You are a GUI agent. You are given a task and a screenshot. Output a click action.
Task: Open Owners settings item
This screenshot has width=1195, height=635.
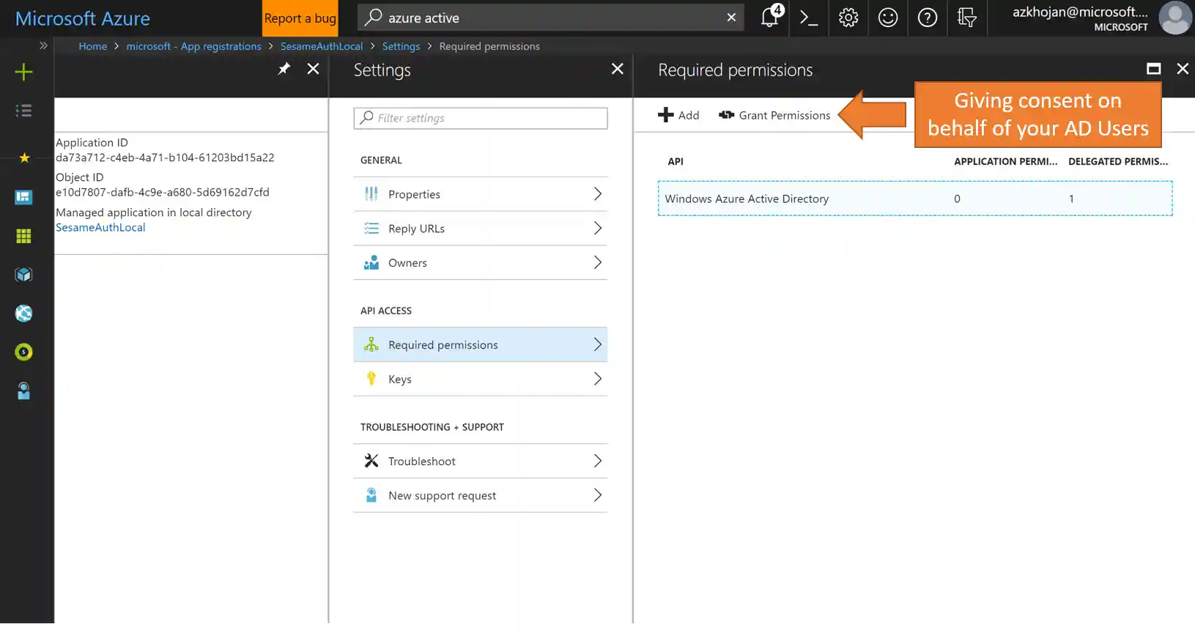coord(480,263)
